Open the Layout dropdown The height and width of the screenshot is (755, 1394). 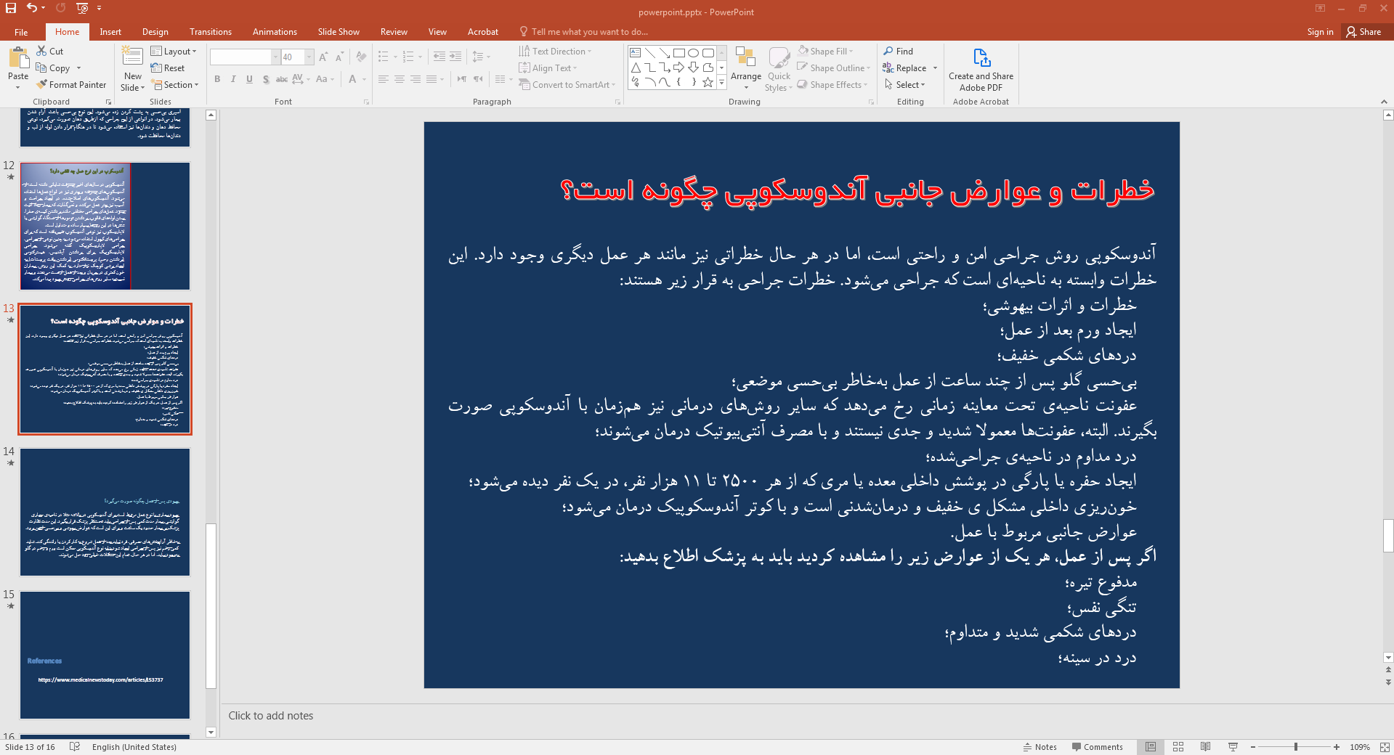(174, 51)
